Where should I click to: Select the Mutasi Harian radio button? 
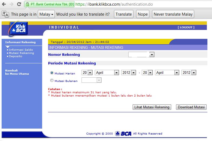(52, 73)
